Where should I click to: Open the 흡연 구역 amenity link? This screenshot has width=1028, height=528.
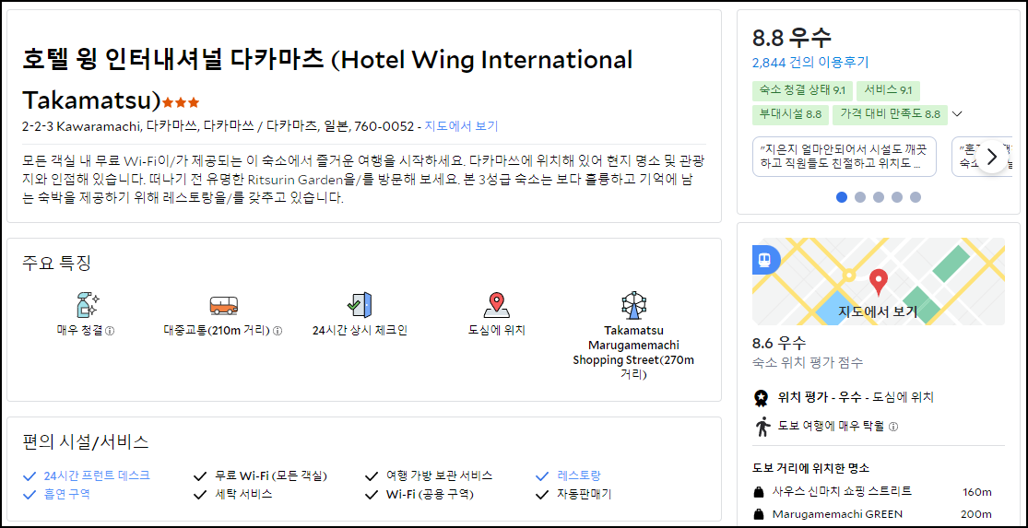(67, 494)
